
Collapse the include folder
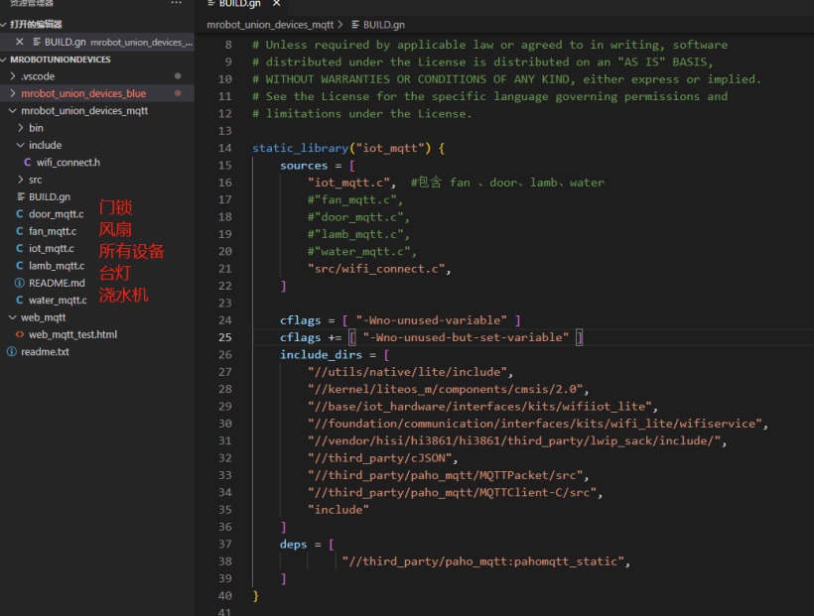20,146
